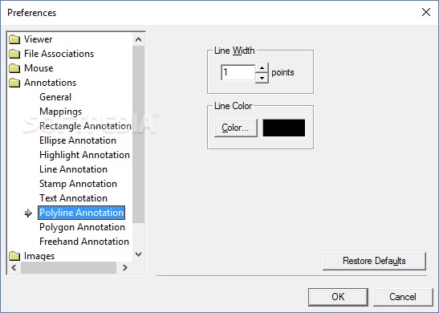439x313 pixels.
Task: Click the horizontal scrollbar thumb
Action: [68, 267]
